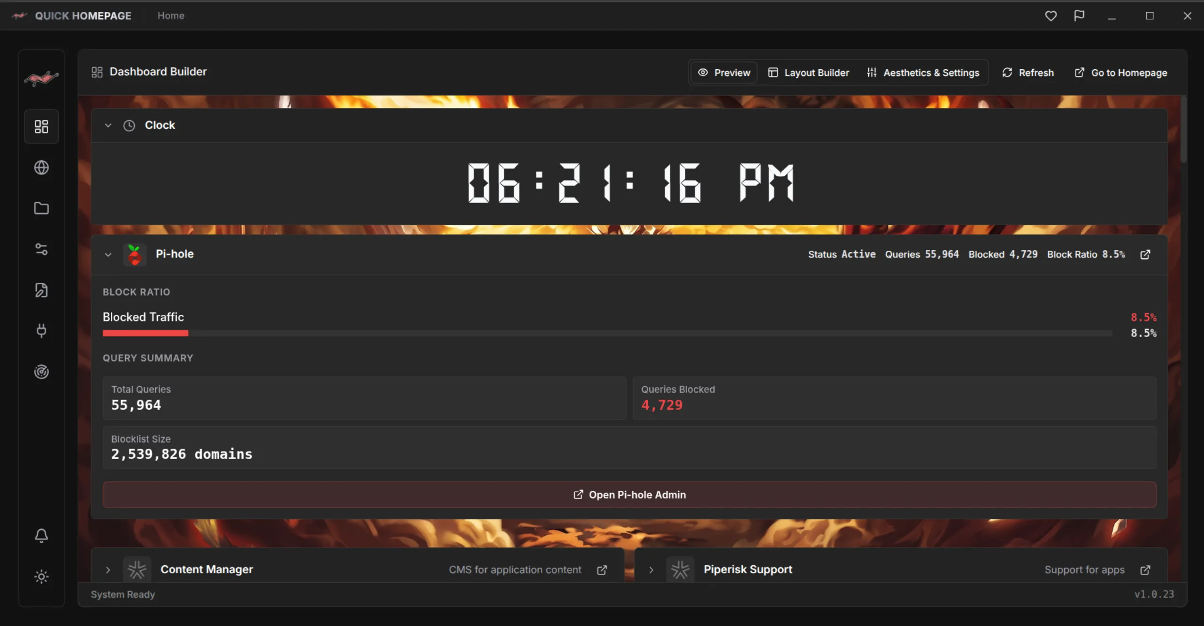
Task: Click the Pi-hole raspberry logo
Action: [x=134, y=255]
